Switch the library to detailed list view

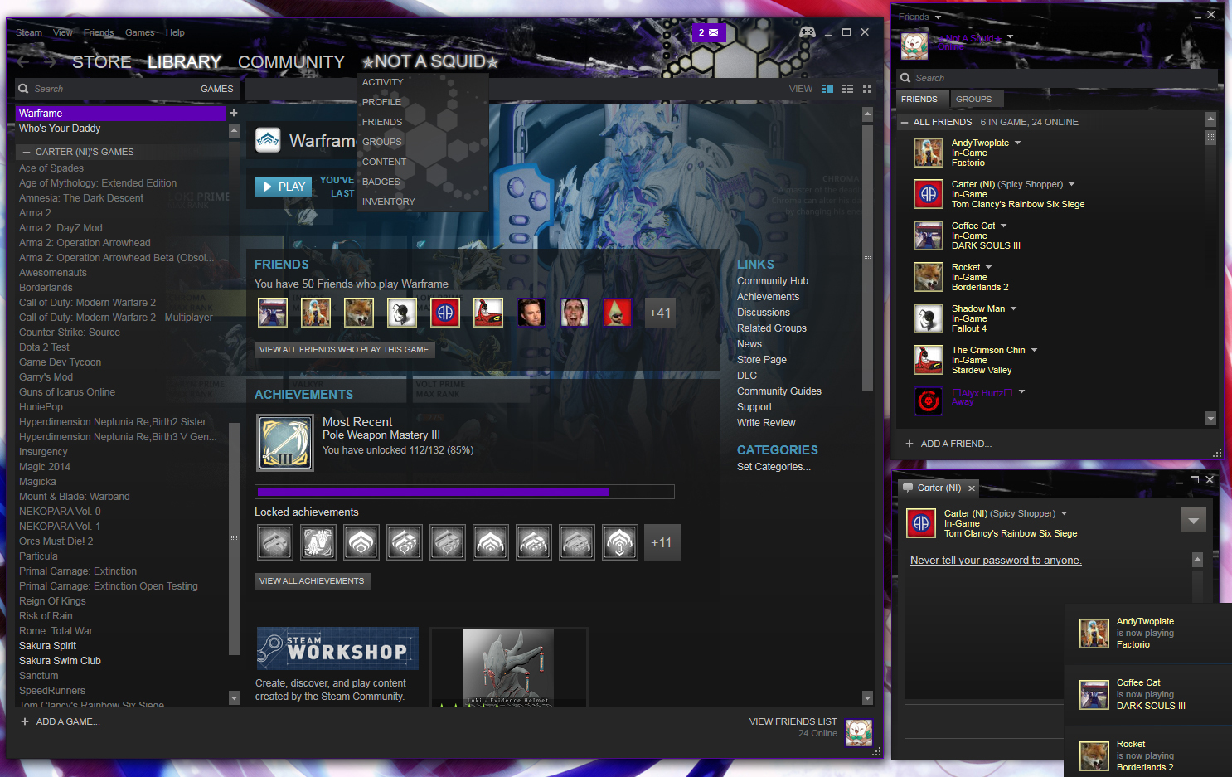pyautogui.click(x=847, y=88)
